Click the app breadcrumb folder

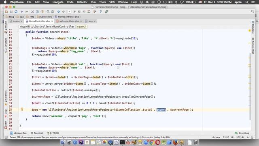point(20,17)
